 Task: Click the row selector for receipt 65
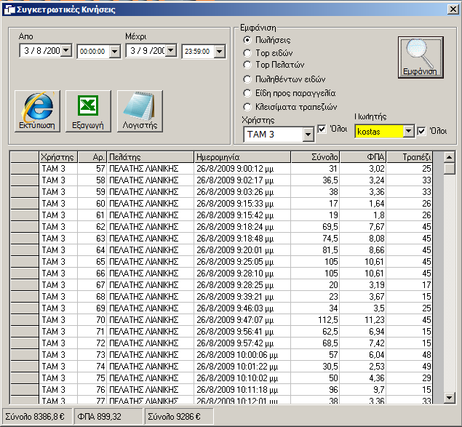pyautogui.click(x=25, y=262)
